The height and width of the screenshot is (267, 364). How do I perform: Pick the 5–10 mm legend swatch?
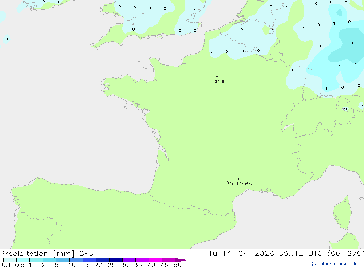coord(63,260)
